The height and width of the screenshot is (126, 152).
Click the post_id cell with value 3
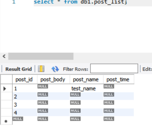click(25, 104)
